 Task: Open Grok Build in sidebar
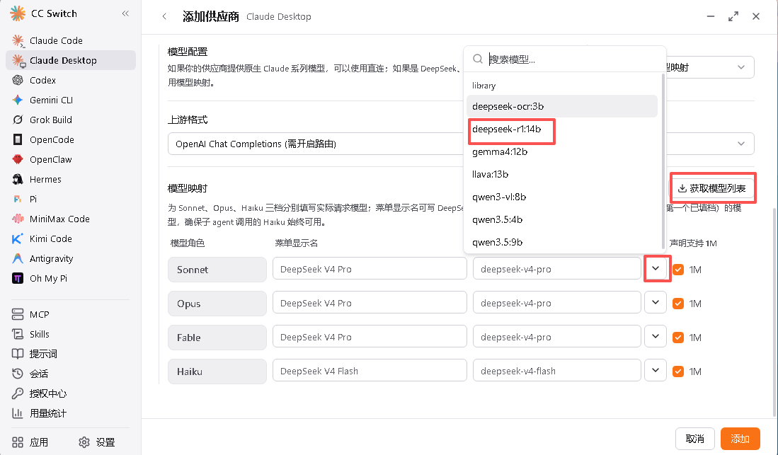(x=71, y=120)
